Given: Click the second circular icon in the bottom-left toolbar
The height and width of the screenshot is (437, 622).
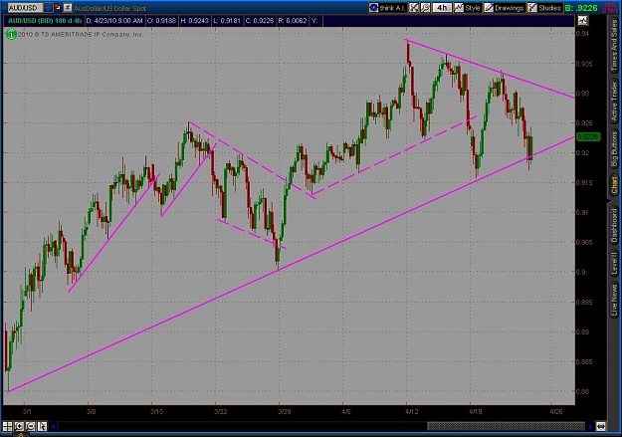Looking at the screenshot, I should (19, 426).
